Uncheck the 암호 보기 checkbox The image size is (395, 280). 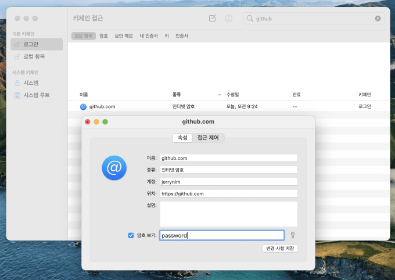pyautogui.click(x=131, y=235)
